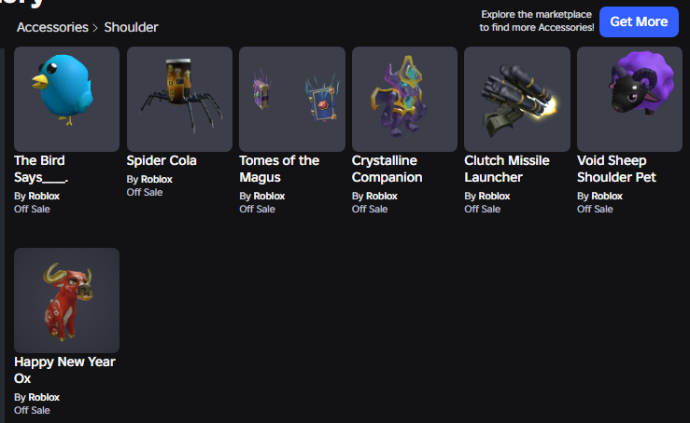The width and height of the screenshot is (690, 423).
Task: Visit Roblox creator under Tomes of the Magus
Action: pyautogui.click(x=269, y=196)
